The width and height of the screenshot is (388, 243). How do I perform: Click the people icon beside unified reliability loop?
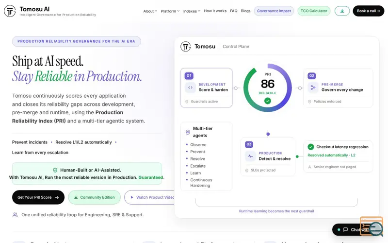pos(15,215)
